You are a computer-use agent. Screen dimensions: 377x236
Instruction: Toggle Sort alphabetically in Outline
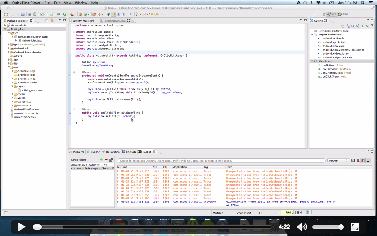click(x=348, y=26)
